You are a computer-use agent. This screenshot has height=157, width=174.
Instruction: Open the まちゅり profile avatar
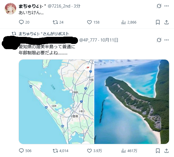[10, 9]
